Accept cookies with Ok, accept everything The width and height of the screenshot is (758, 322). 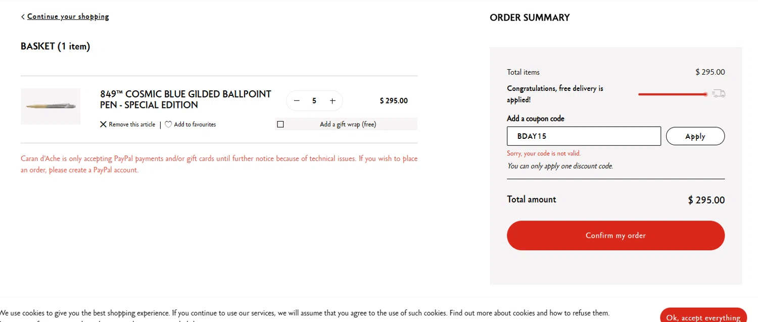tap(703, 317)
